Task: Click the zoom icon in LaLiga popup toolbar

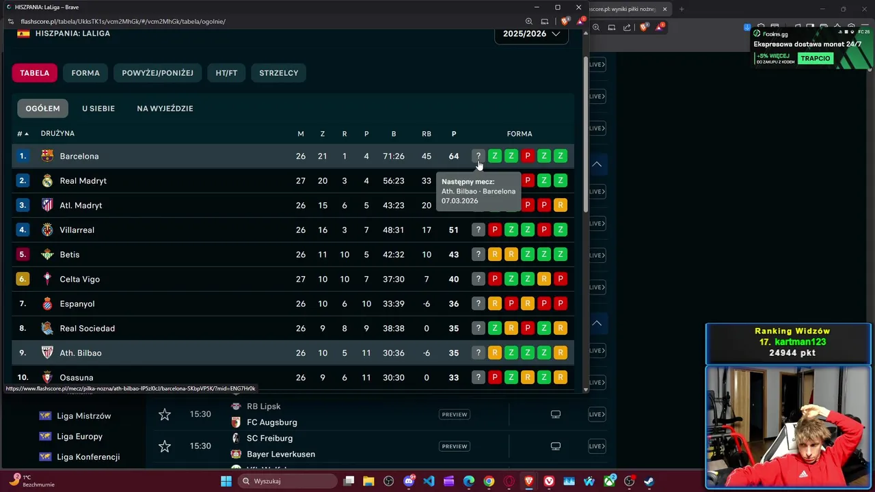Action: (528, 21)
